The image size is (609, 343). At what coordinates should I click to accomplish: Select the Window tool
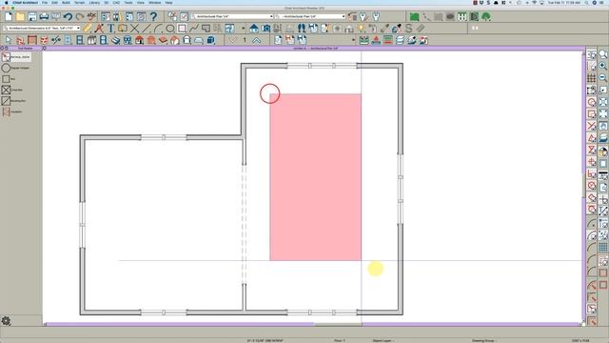(x=80, y=40)
